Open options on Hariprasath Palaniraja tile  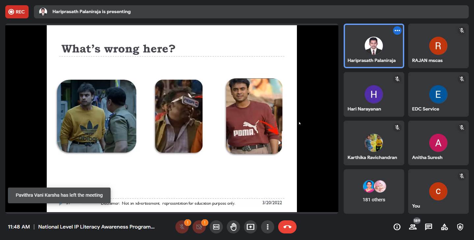[397, 30]
